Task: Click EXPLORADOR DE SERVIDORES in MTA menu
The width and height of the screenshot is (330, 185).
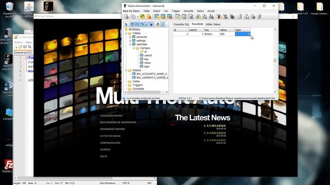Action: (x=118, y=122)
